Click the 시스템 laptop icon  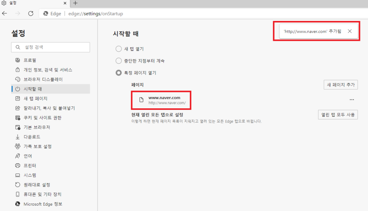18,175
